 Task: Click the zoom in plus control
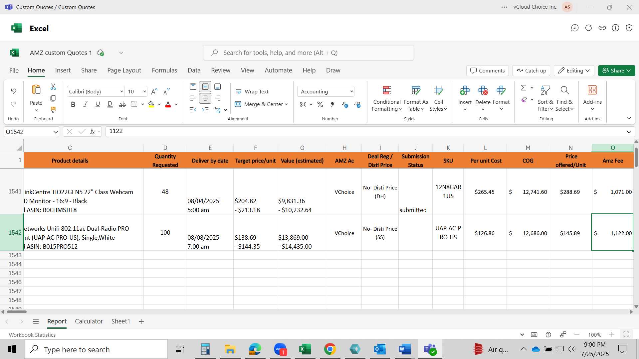pyautogui.click(x=612, y=334)
